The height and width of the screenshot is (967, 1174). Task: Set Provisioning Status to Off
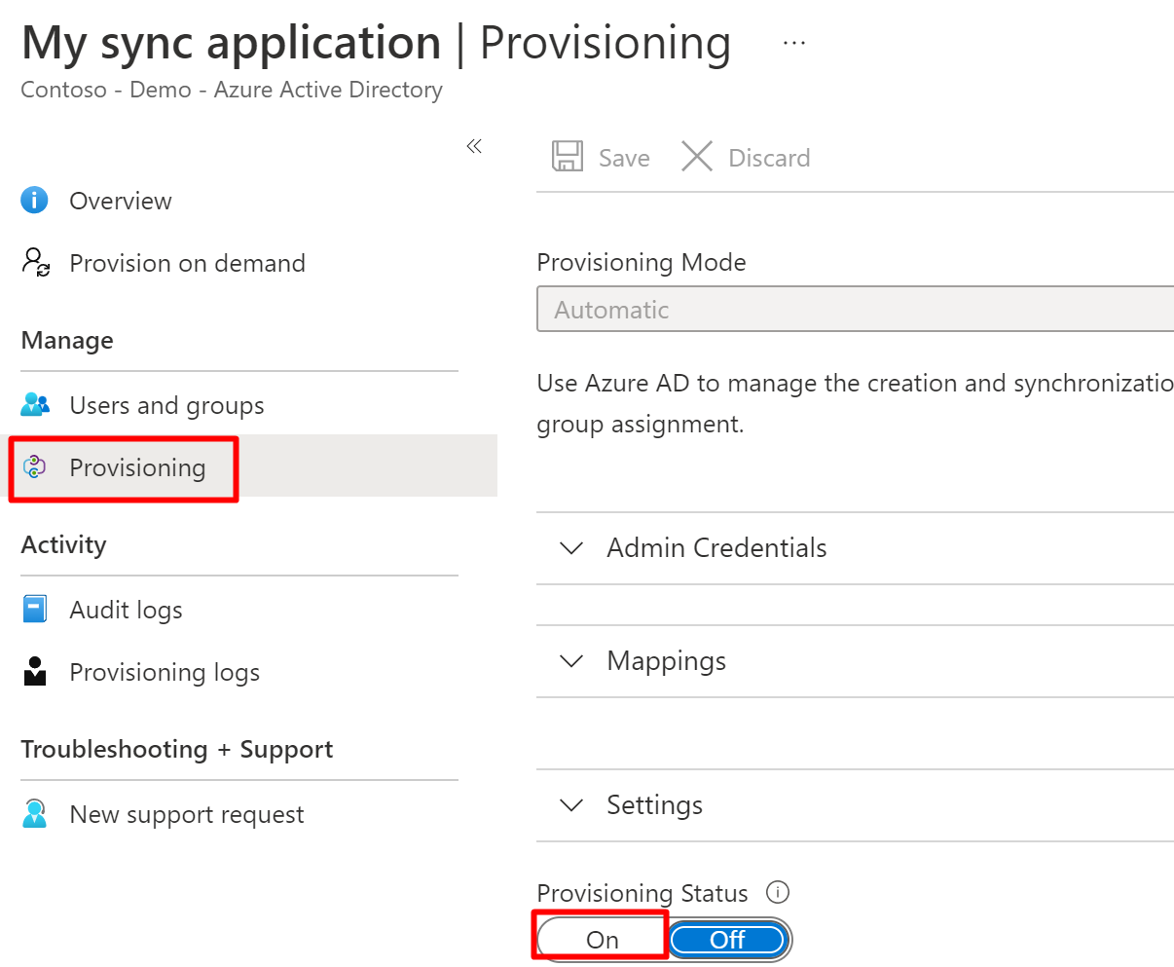[x=727, y=940]
